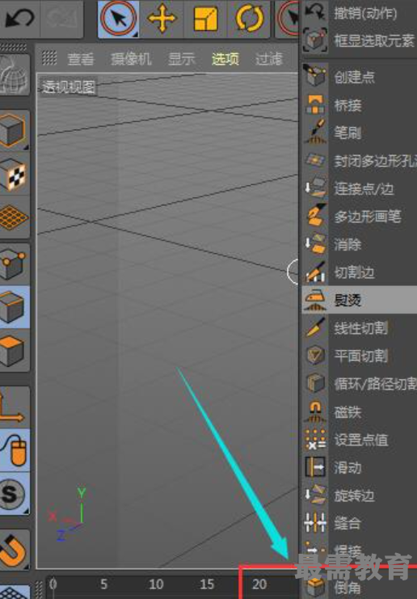This screenshot has width=417, height=599.
Task: Toggle Workplane grid mode icon
Action: coord(14,217)
